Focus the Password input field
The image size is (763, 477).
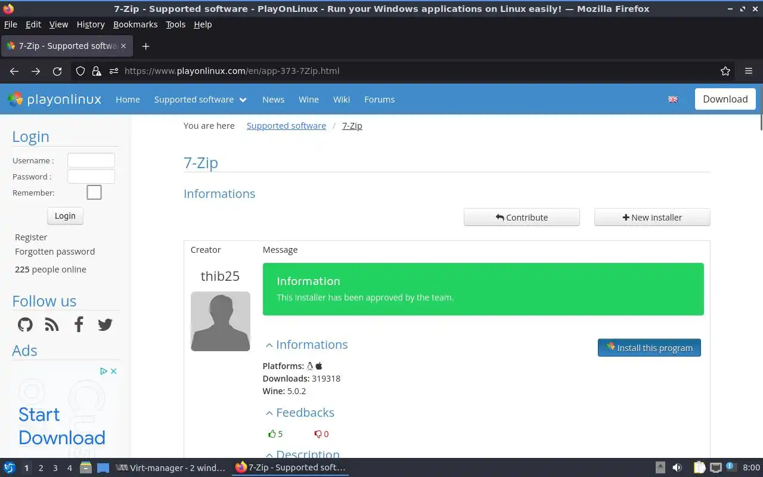point(91,176)
